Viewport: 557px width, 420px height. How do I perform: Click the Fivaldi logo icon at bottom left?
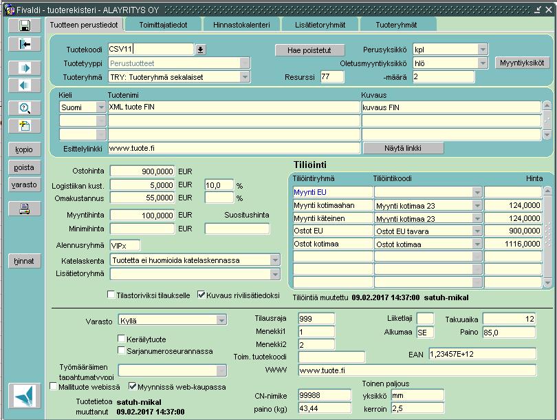(x=25, y=396)
